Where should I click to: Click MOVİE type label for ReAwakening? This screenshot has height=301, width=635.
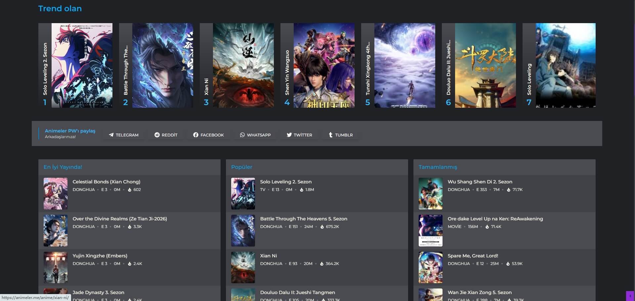click(454, 227)
